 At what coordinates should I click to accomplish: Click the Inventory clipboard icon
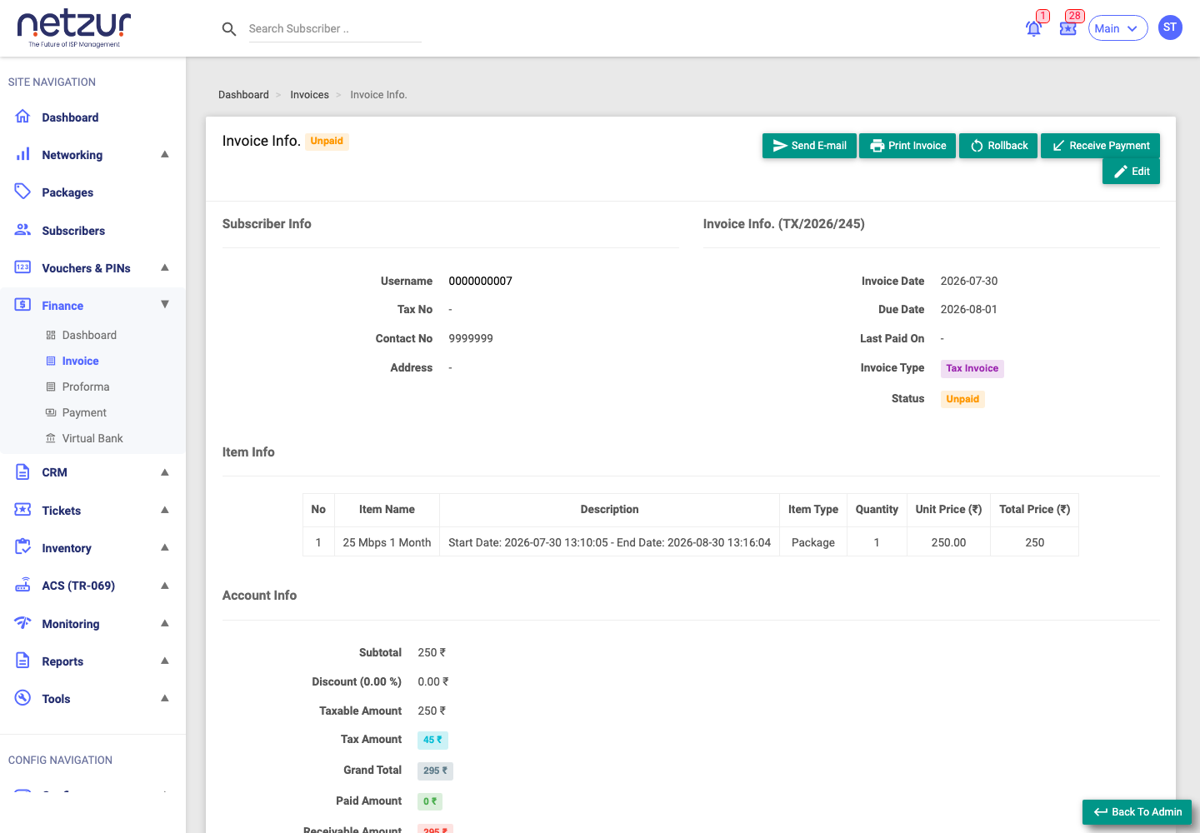pyautogui.click(x=22, y=547)
